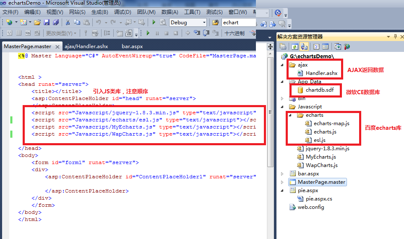Collapse the echarts folder in tree

[x=290, y=115]
